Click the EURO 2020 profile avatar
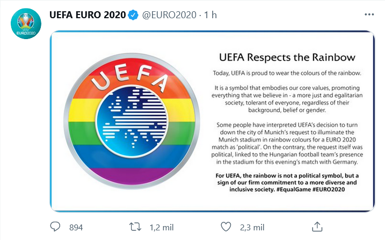 tap(26, 24)
